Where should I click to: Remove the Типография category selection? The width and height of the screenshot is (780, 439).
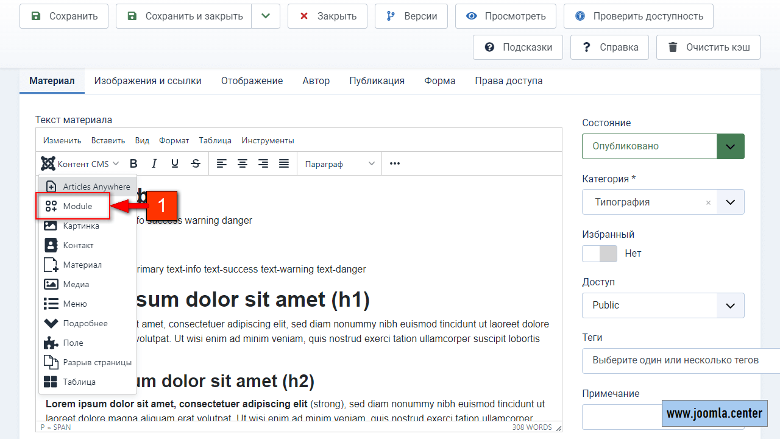coord(708,202)
